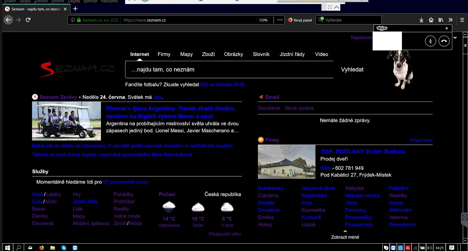
Task: Switch to the Firmy search tab
Action: point(164,54)
